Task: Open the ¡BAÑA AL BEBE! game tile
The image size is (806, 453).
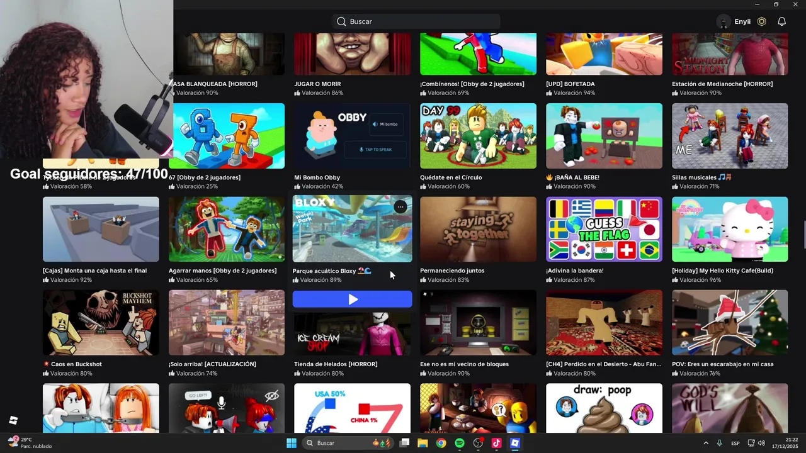Action: 604,136
